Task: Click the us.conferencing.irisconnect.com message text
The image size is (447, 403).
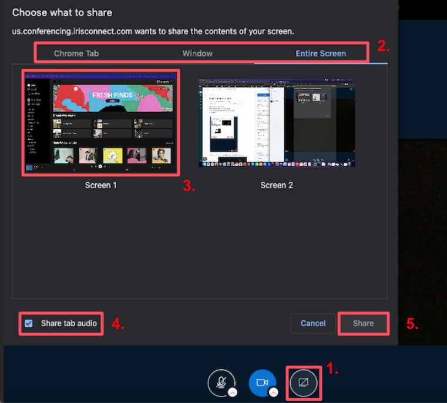Action: click(153, 31)
